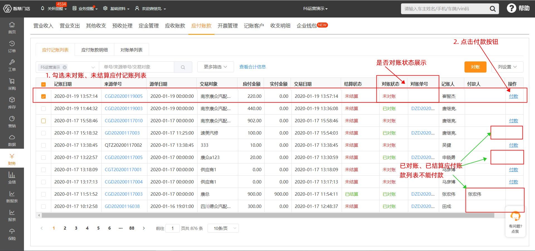Open the 10条/页 page size dropdown
The height and width of the screenshot is (251, 535).
[223, 228]
